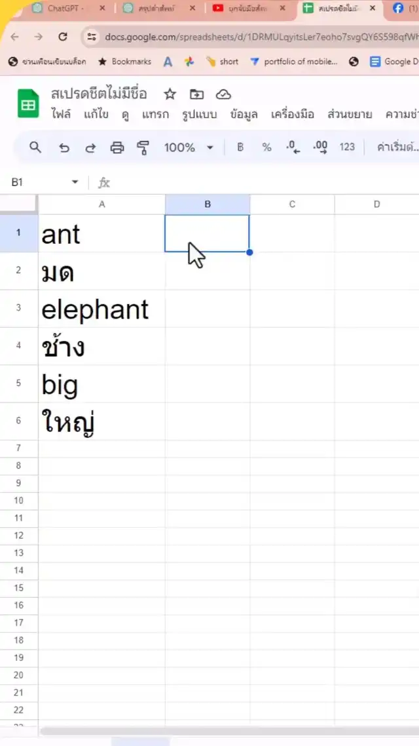Activate the paint format tool
Image resolution: width=419 pixels, height=746 pixels.
[143, 147]
